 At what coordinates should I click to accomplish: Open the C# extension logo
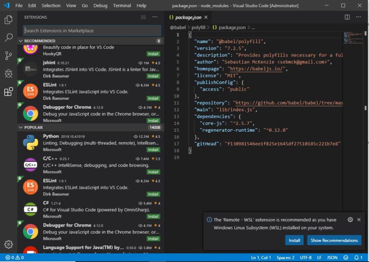pos(31,209)
